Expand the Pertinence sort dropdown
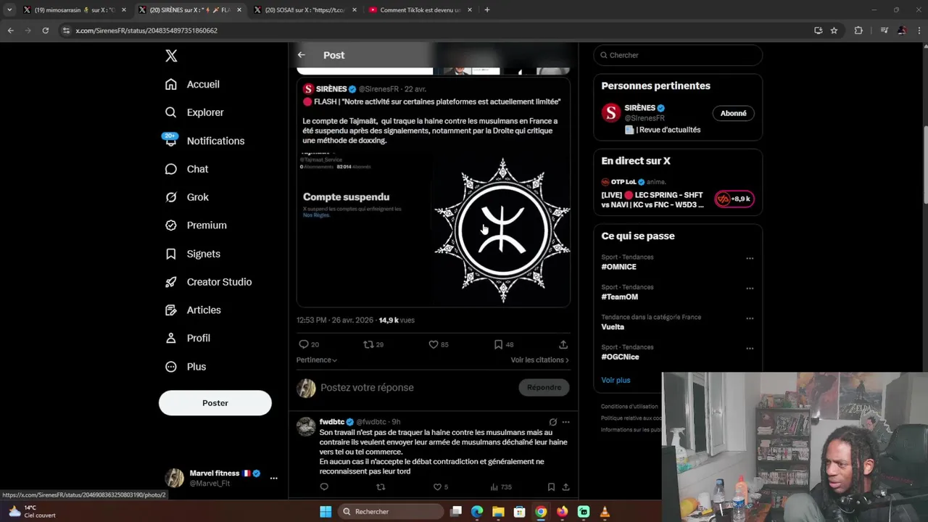 point(317,360)
